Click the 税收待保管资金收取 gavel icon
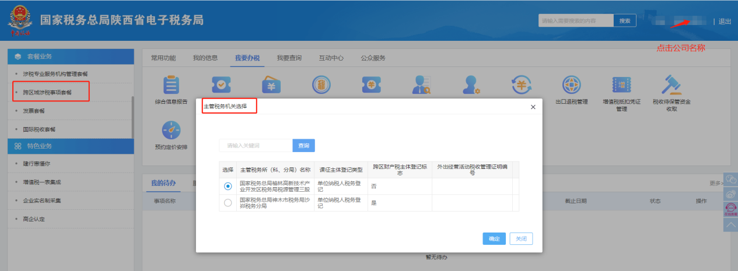The image size is (738, 271). (x=671, y=85)
